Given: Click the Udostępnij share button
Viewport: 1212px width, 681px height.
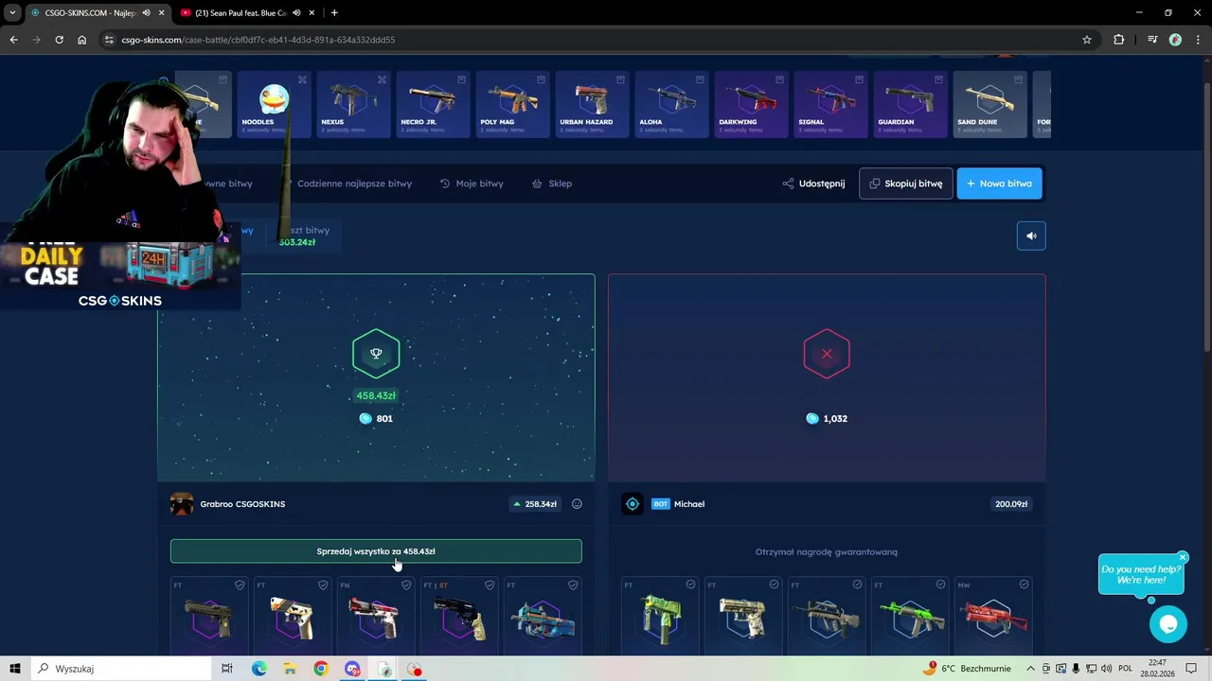Looking at the screenshot, I should tap(813, 183).
